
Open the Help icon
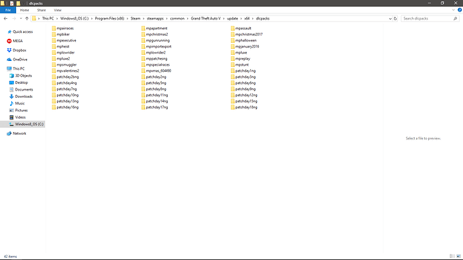point(460,10)
